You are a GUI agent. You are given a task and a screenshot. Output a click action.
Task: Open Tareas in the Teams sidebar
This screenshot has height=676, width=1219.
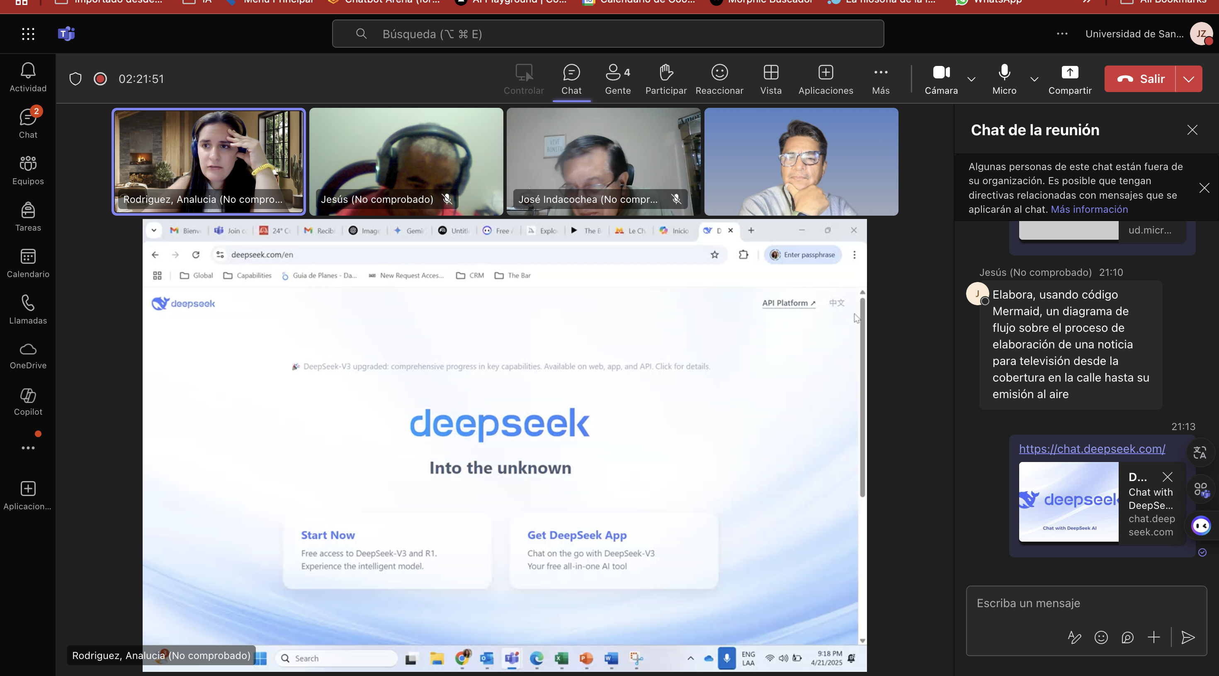pyautogui.click(x=28, y=217)
